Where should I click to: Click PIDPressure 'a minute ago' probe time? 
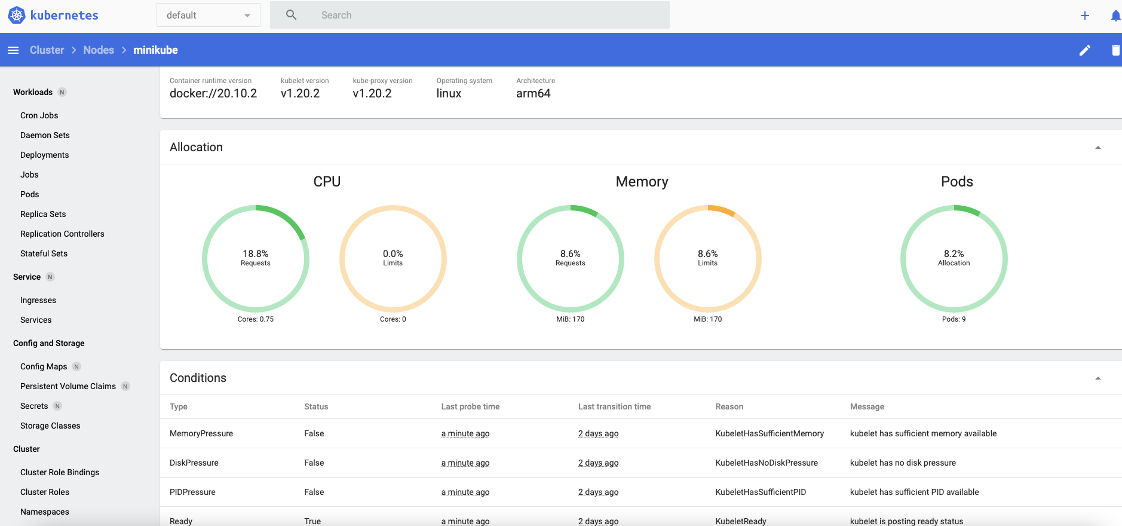[465, 492]
